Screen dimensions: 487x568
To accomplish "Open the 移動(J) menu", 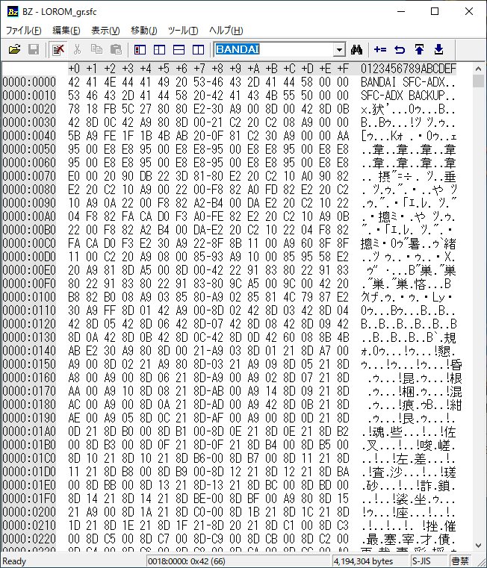I will [144, 31].
